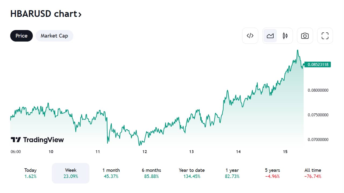Screen dimensions: 344x193
Task: Choose the 1 month range
Action: [111, 173]
